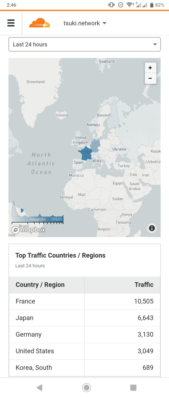Open the hamburger navigation menu
This screenshot has height=397, width=169.
(11, 23)
